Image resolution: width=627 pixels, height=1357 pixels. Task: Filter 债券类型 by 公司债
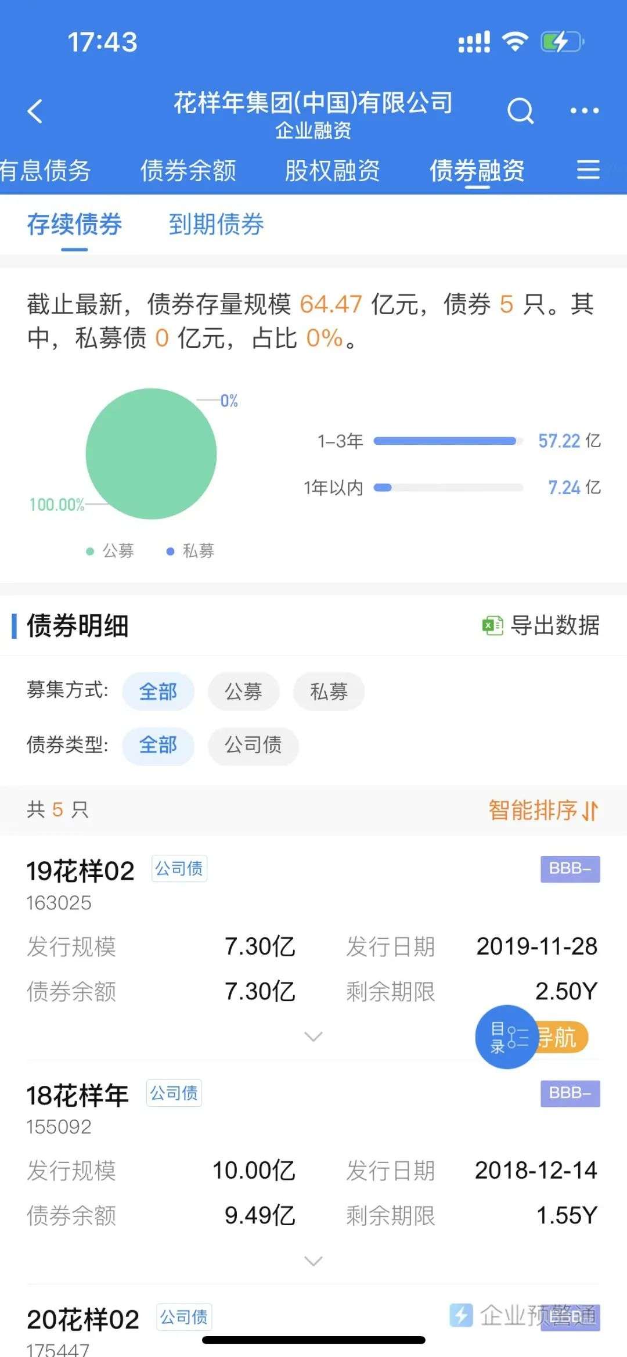click(x=253, y=746)
